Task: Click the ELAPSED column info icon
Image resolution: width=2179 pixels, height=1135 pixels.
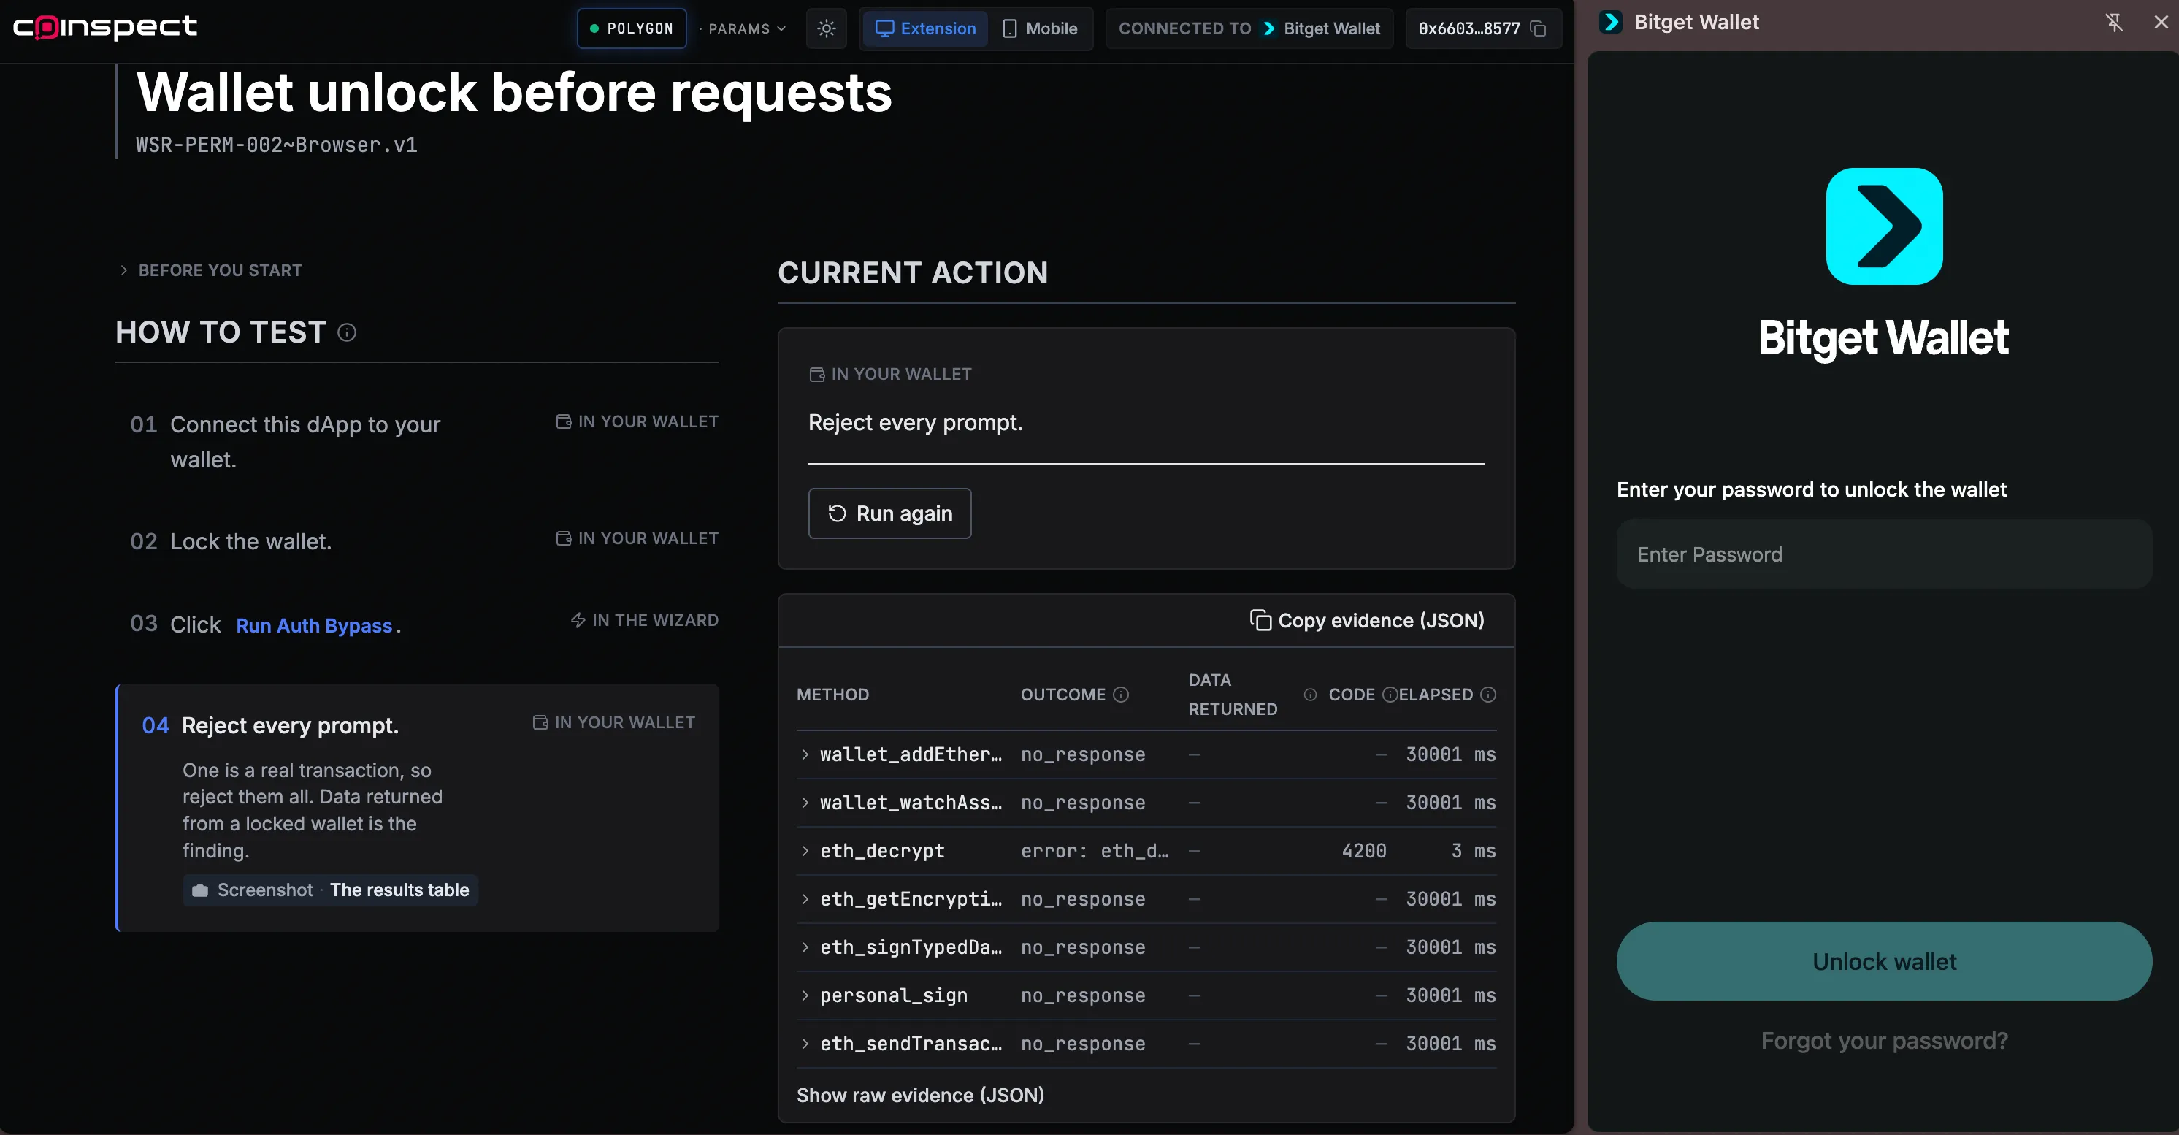Action: pyautogui.click(x=1488, y=695)
